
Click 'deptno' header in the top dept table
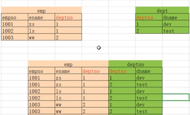tap(149, 17)
